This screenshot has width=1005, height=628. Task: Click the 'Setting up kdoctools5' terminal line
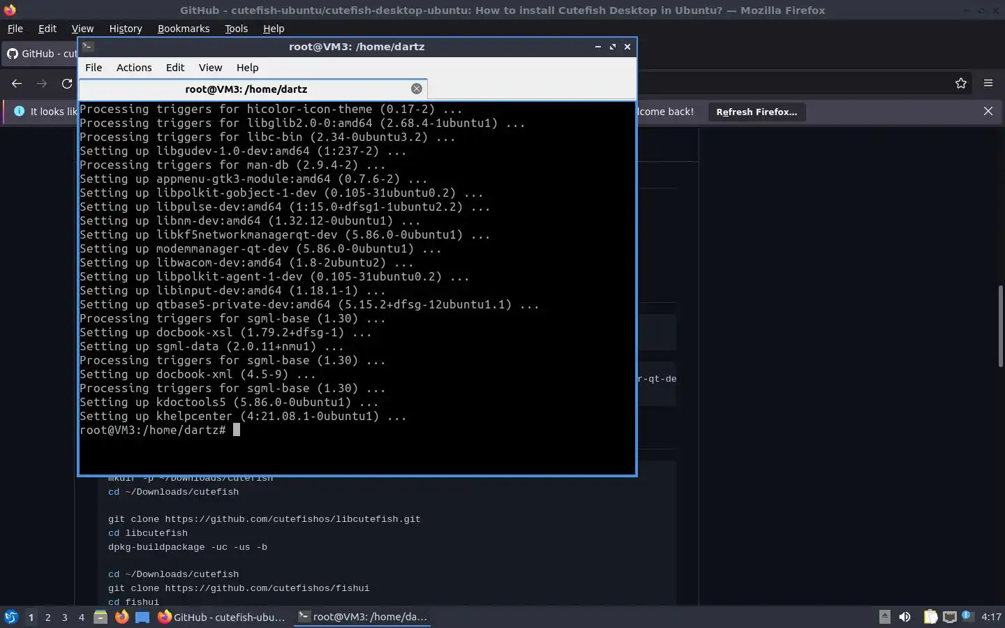click(x=229, y=402)
